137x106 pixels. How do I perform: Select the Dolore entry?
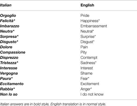[6, 47]
